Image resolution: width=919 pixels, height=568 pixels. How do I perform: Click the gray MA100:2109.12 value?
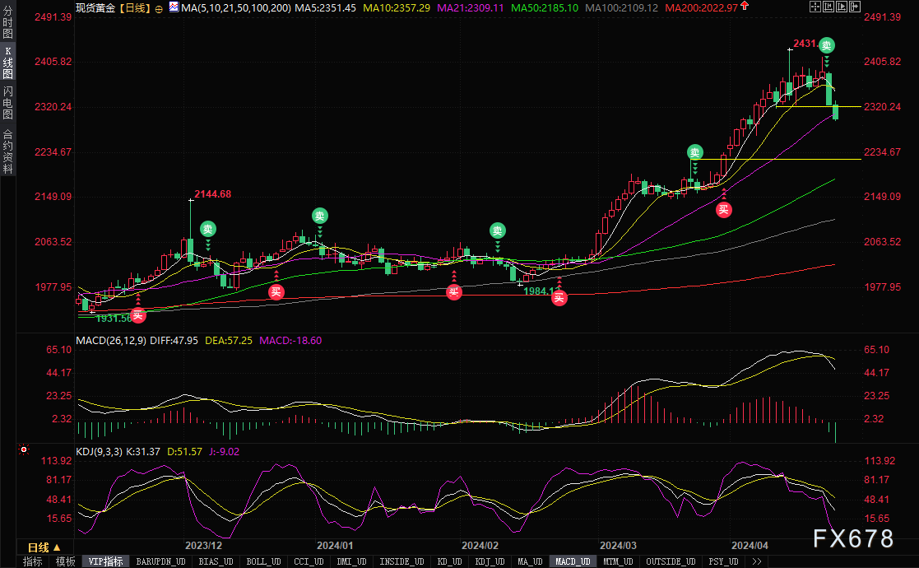[622, 8]
